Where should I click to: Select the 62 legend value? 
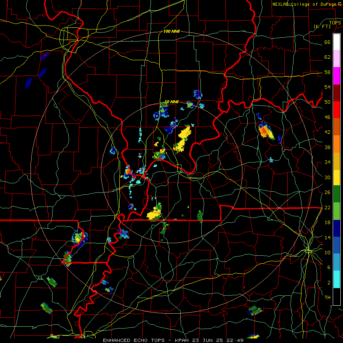click(327, 57)
